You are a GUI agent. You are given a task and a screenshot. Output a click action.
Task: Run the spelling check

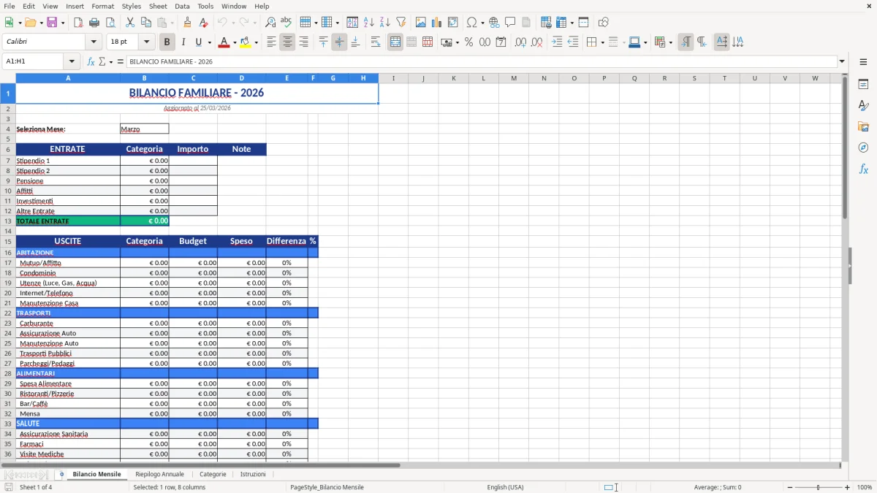[x=286, y=23]
